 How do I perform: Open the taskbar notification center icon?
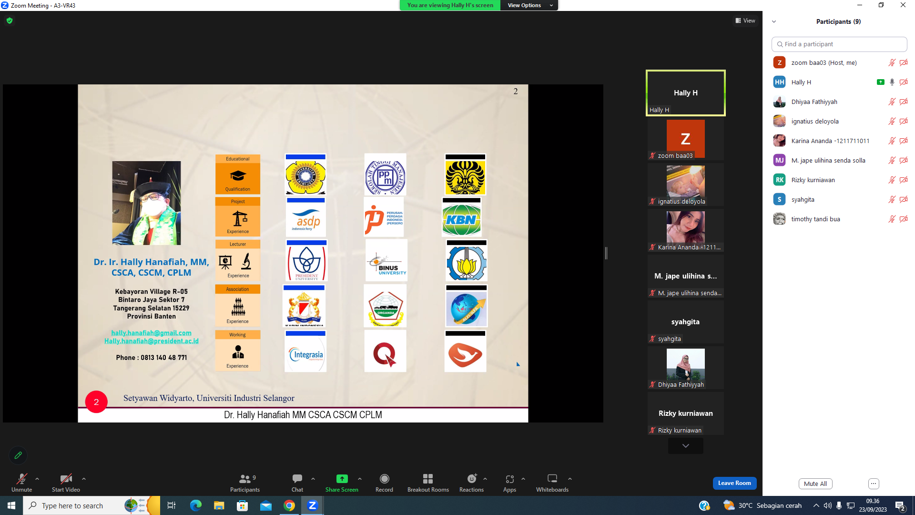(900, 505)
